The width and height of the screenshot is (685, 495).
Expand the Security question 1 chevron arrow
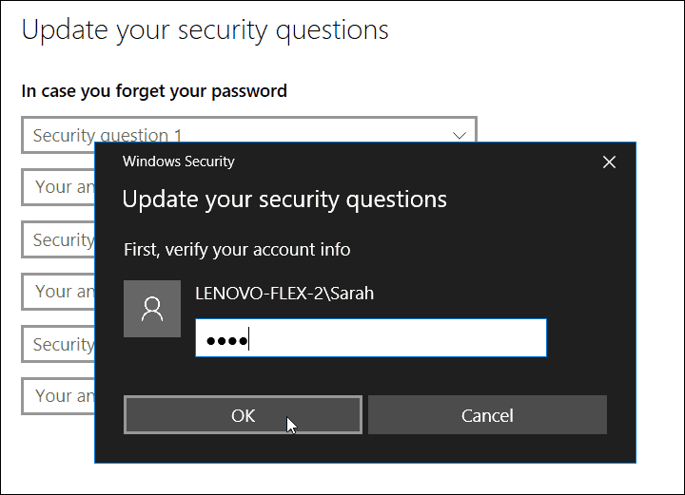[x=460, y=136]
